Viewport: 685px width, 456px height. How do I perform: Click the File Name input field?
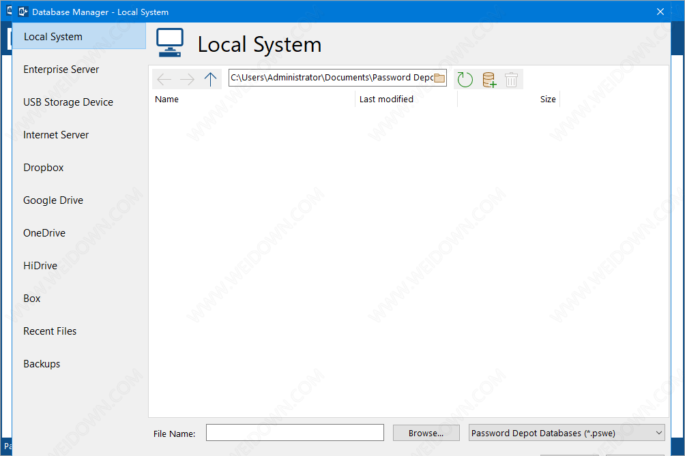pos(295,433)
